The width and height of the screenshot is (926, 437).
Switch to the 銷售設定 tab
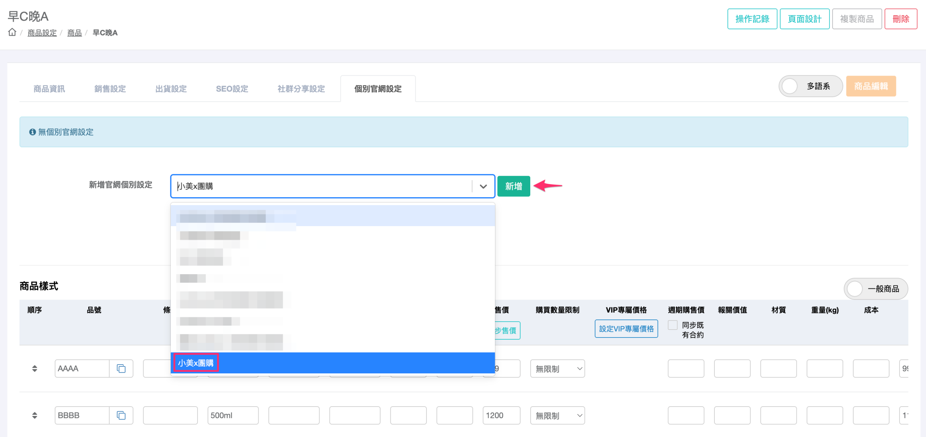[110, 89]
